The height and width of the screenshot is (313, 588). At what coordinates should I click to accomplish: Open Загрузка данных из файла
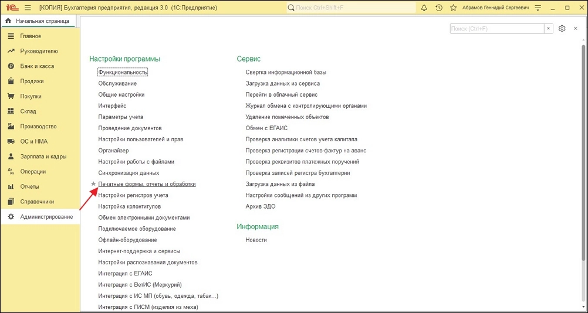pos(280,184)
